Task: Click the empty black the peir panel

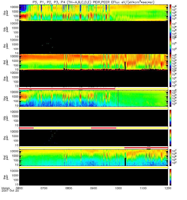Action: click(93, 177)
